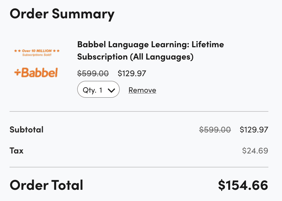
Task: Click the Subtotal label
Action: pos(26,129)
